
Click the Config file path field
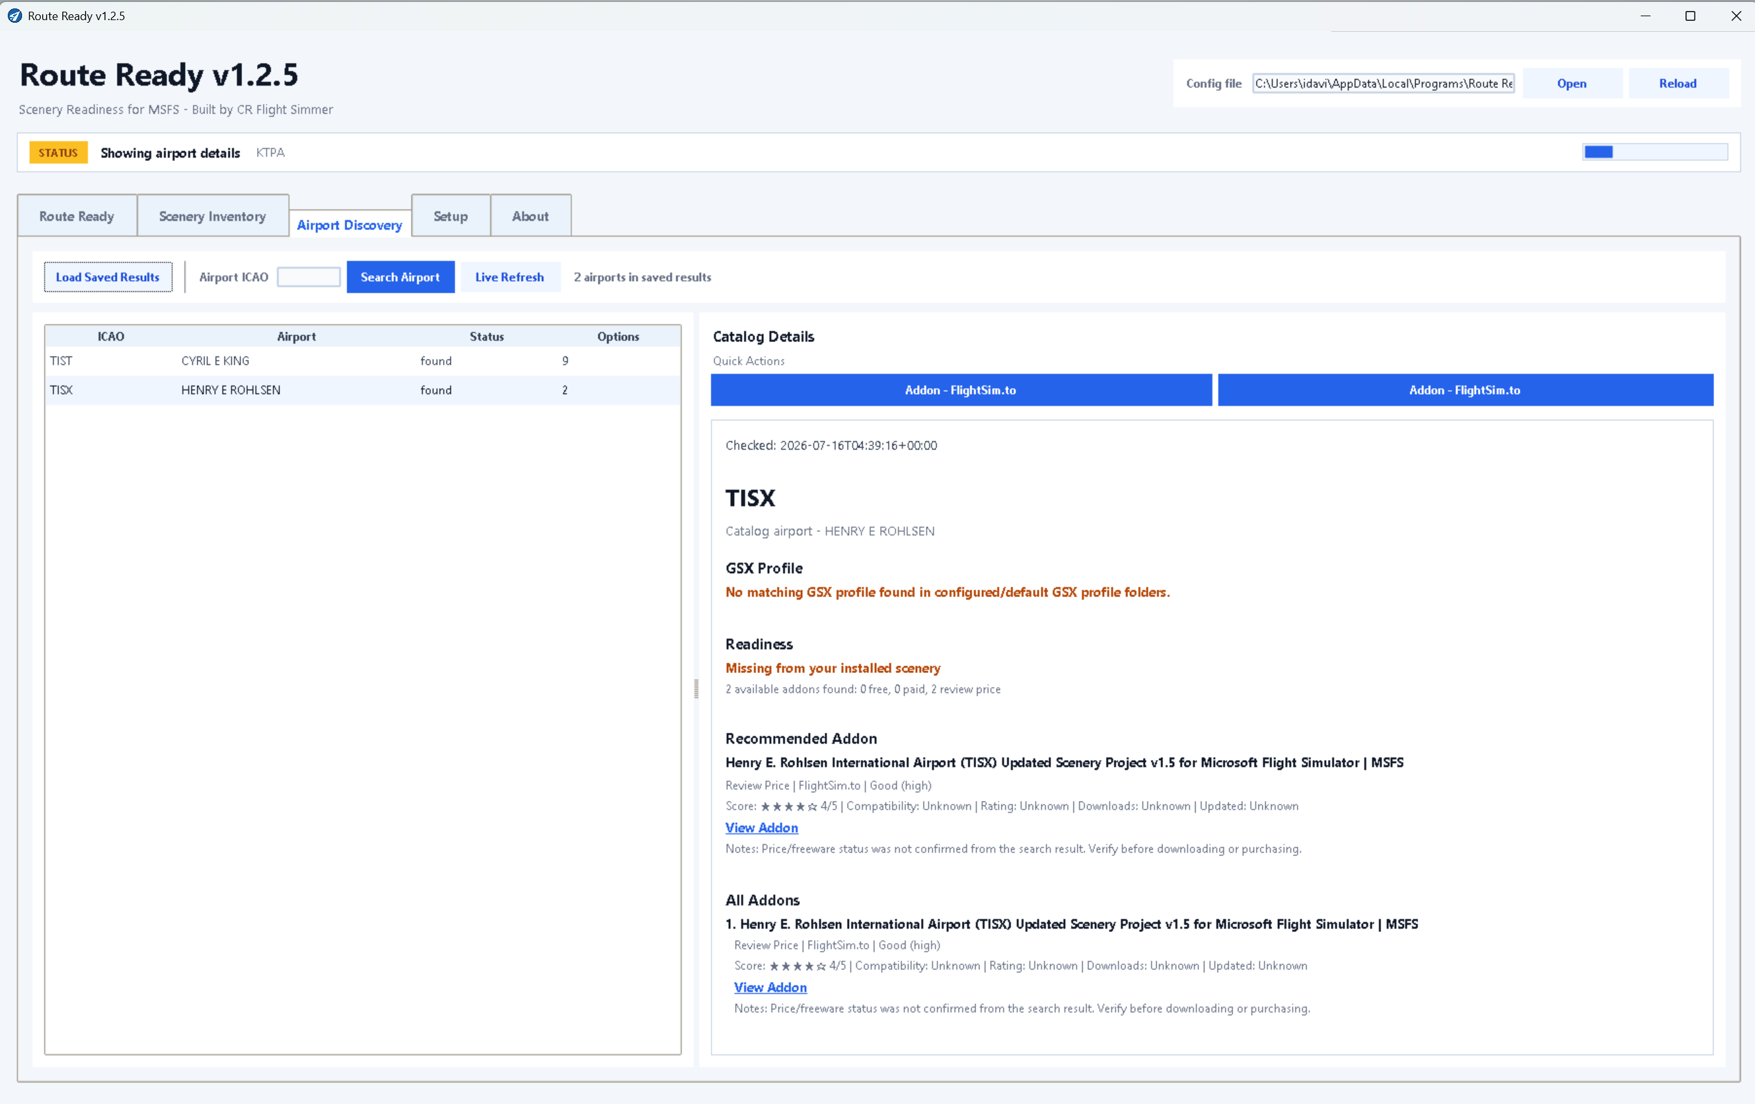tap(1383, 83)
